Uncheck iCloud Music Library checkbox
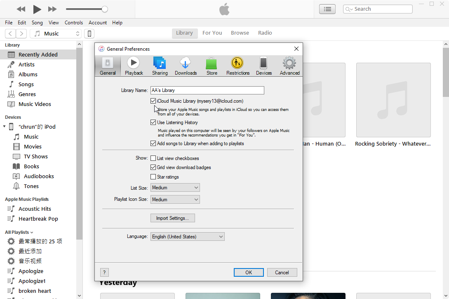 tap(153, 101)
